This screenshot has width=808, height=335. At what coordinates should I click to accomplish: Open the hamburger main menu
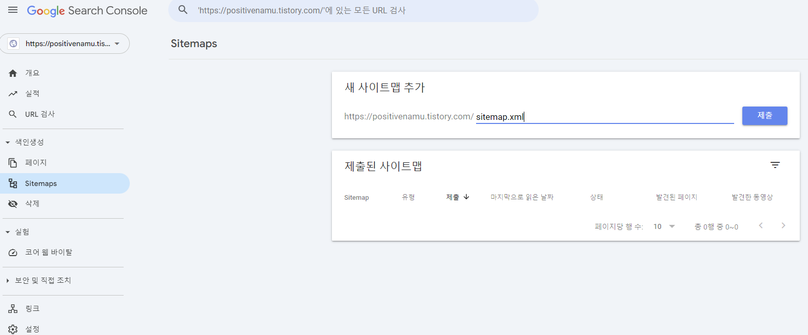coord(13,10)
